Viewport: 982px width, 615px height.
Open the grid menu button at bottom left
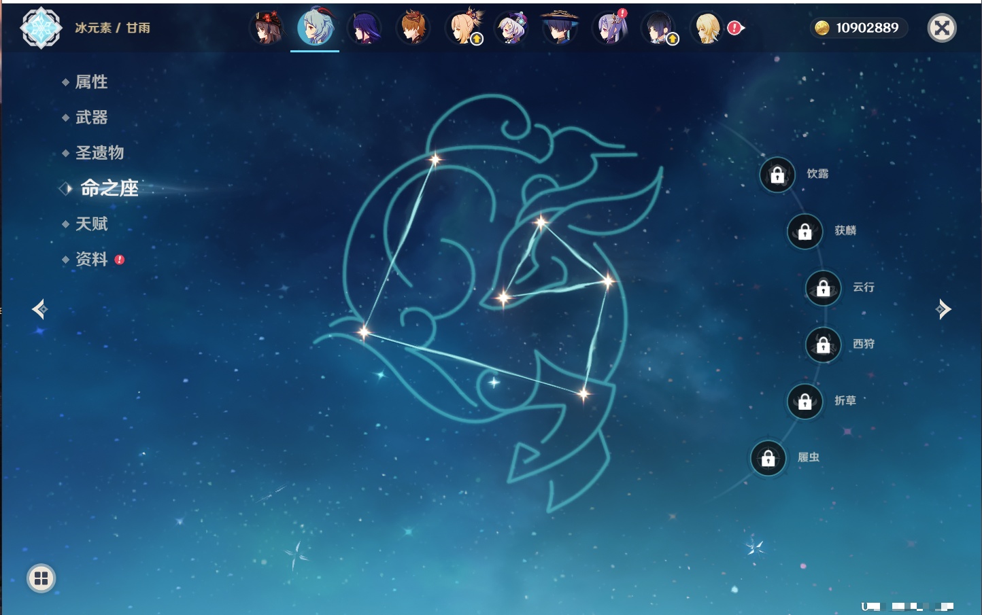(x=41, y=578)
